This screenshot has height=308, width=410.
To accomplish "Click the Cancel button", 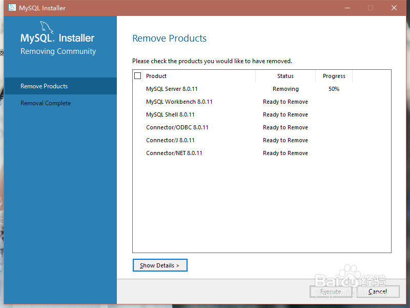I will pyautogui.click(x=378, y=291).
